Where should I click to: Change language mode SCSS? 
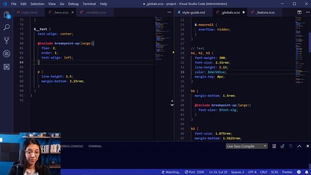(275, 172)
